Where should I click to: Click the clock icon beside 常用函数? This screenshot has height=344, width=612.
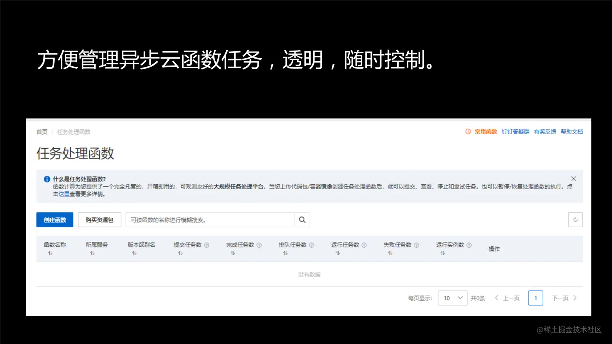pyautogui.click(x=467, y=131)
